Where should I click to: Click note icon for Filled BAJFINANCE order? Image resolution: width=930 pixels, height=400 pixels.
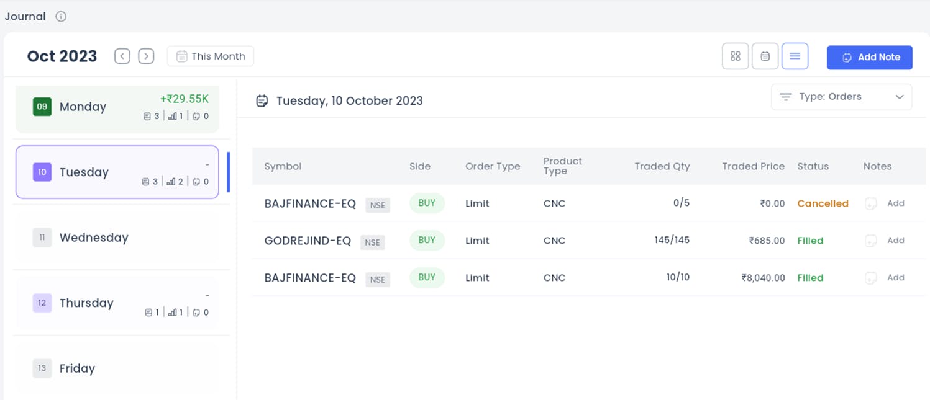click(871, 278)
